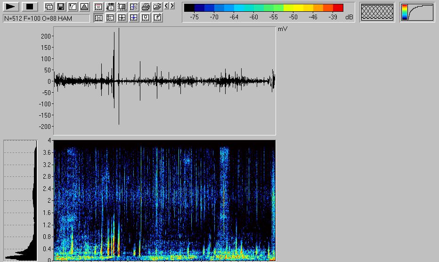Click the Open folder icon
Viewport: 439px width, 262px height.
tap(157, 7)
